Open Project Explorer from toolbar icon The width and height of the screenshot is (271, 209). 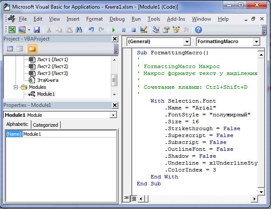point(156,30)
